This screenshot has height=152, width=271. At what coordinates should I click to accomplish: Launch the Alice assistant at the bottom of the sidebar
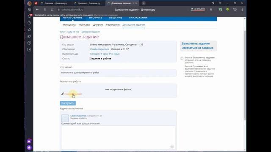click(x=29, y=147)
